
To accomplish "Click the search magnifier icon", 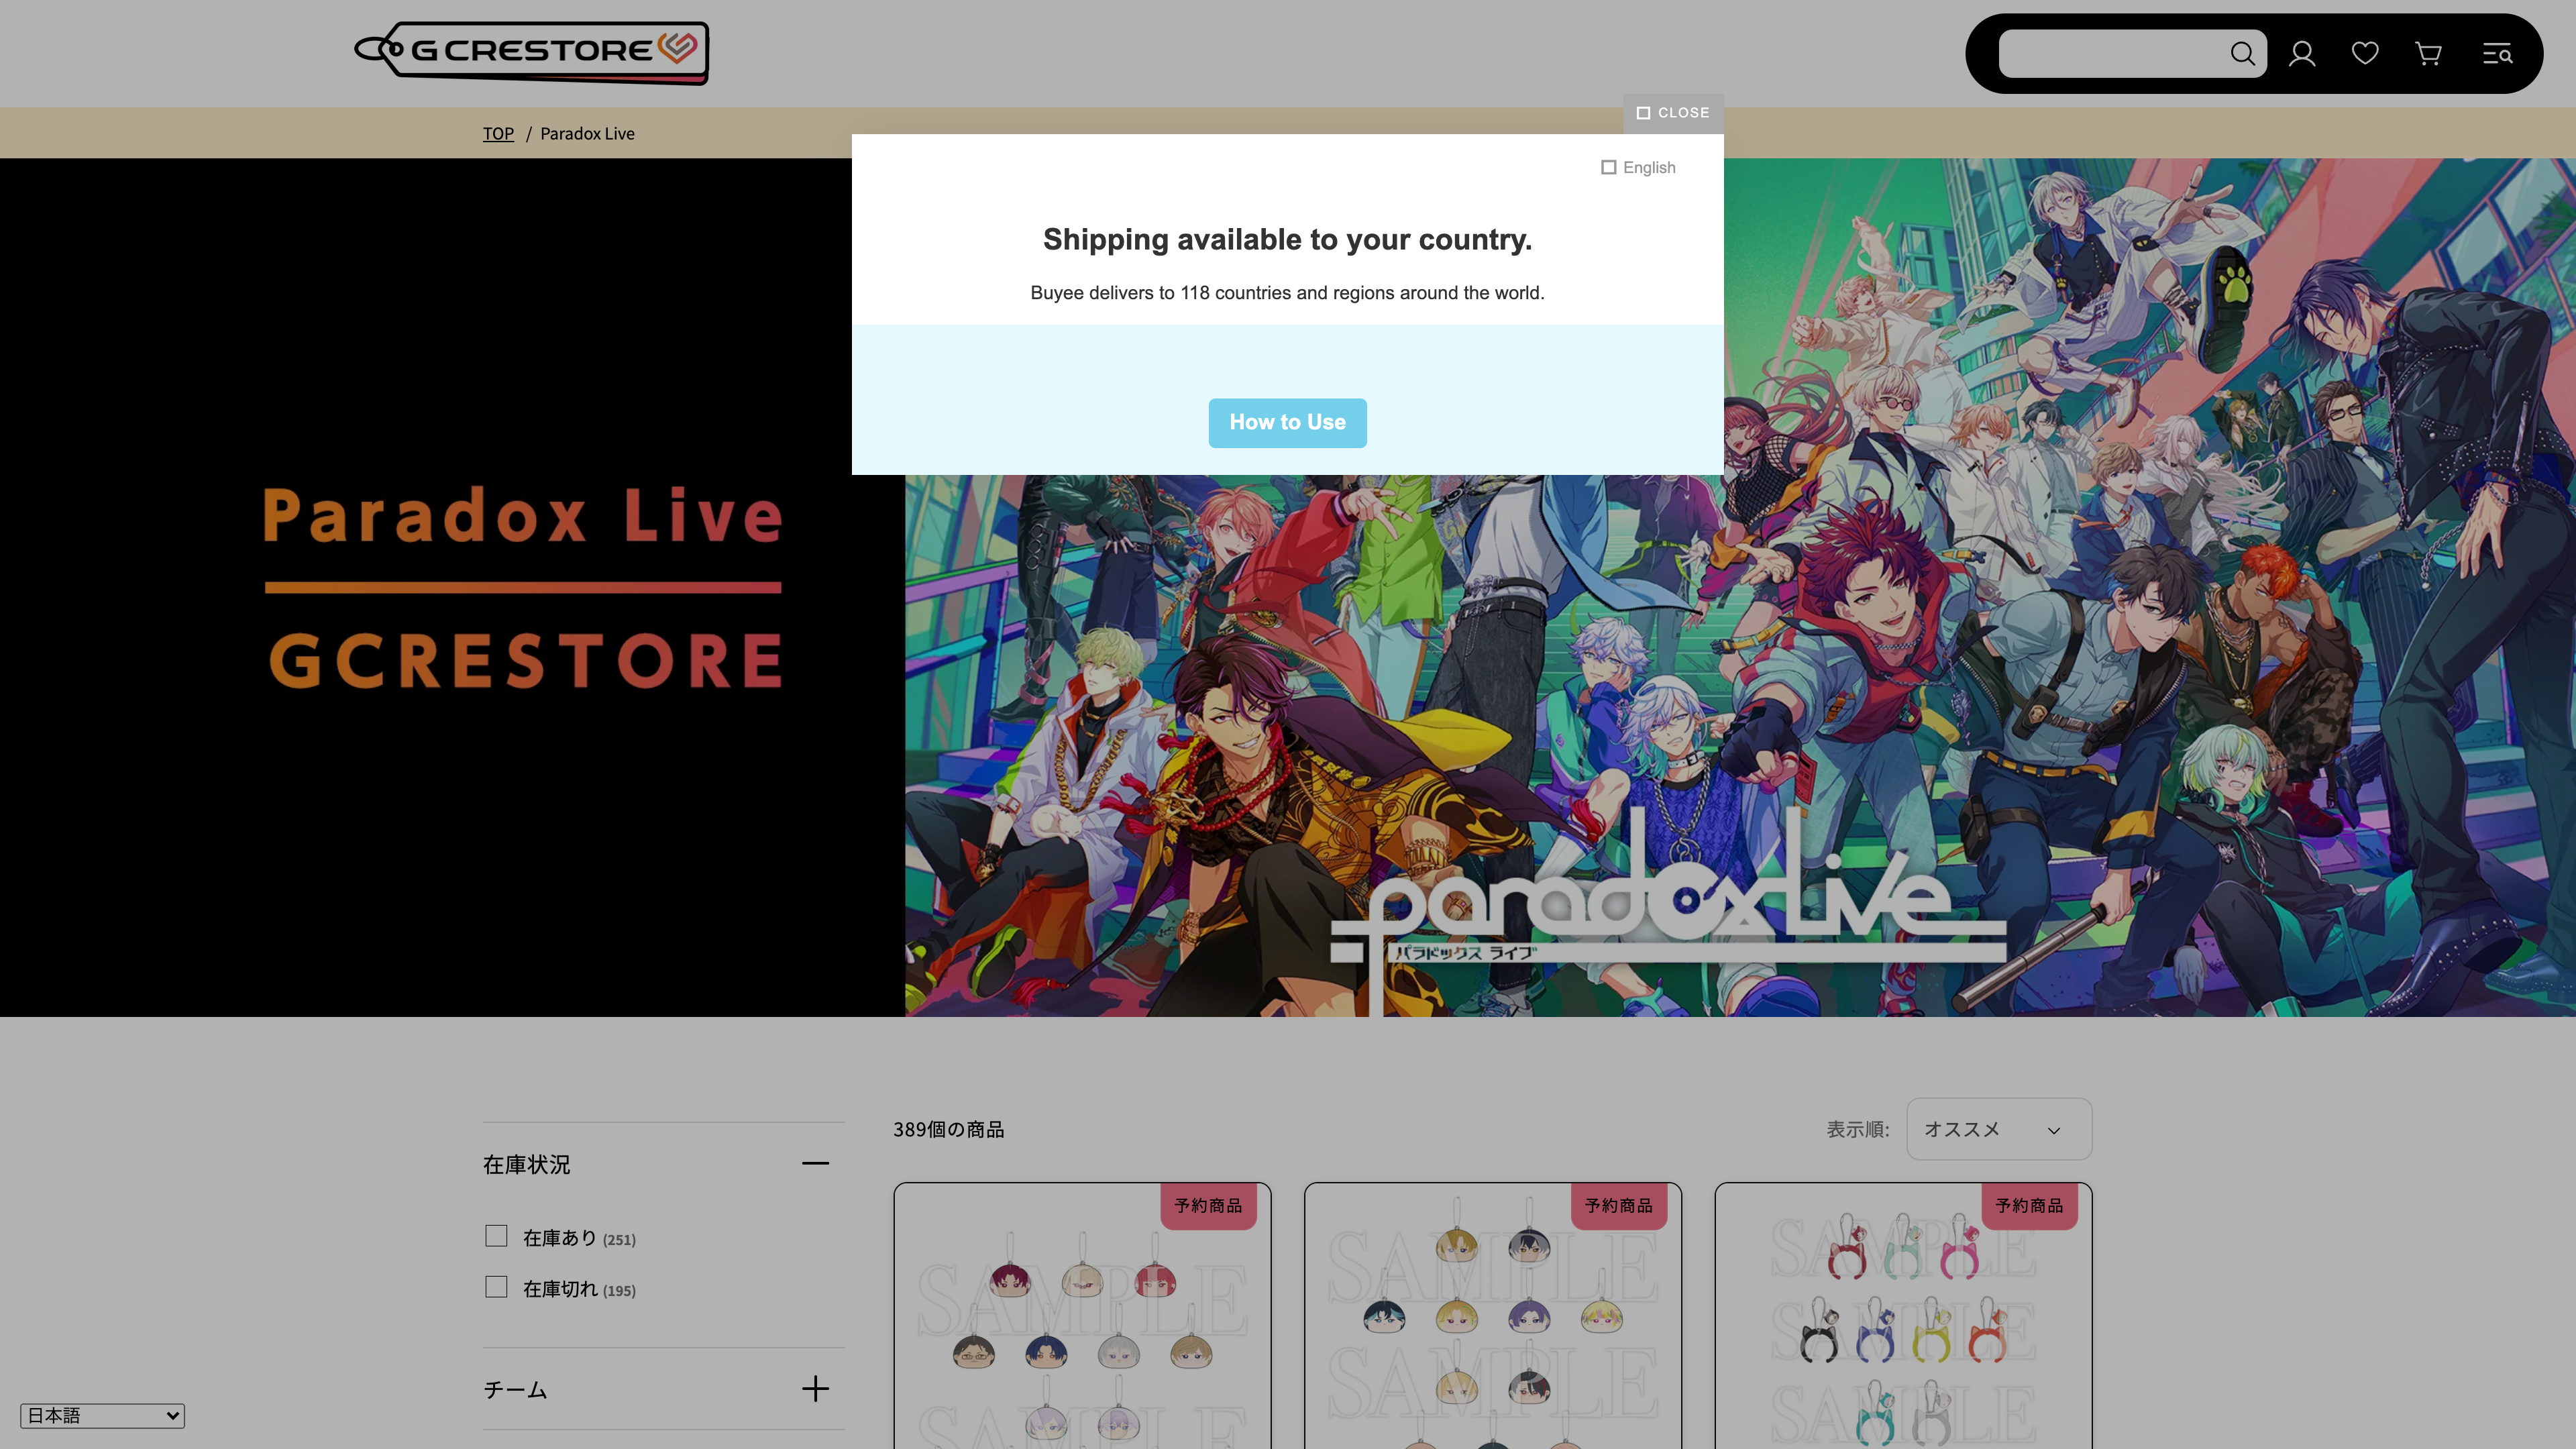I will (x=2242, y=53).
